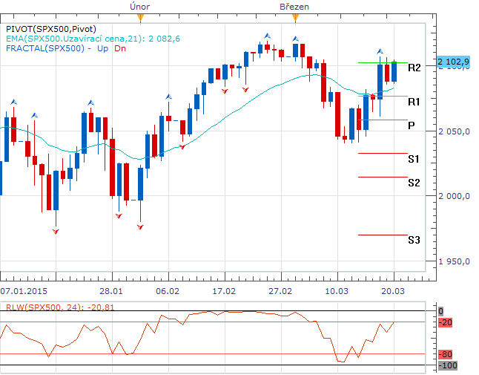The height and width of the screenshot is (375, 479).
Task: Click the R1 pivot level label
Action: (x=414, y=102)
